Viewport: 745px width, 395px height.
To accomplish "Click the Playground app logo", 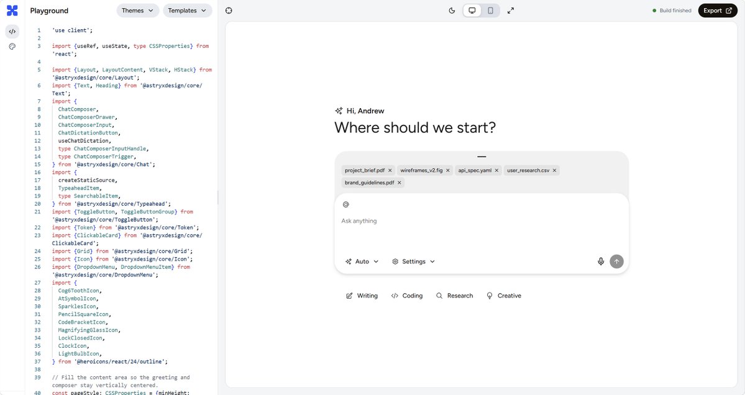I will point(12,11).
